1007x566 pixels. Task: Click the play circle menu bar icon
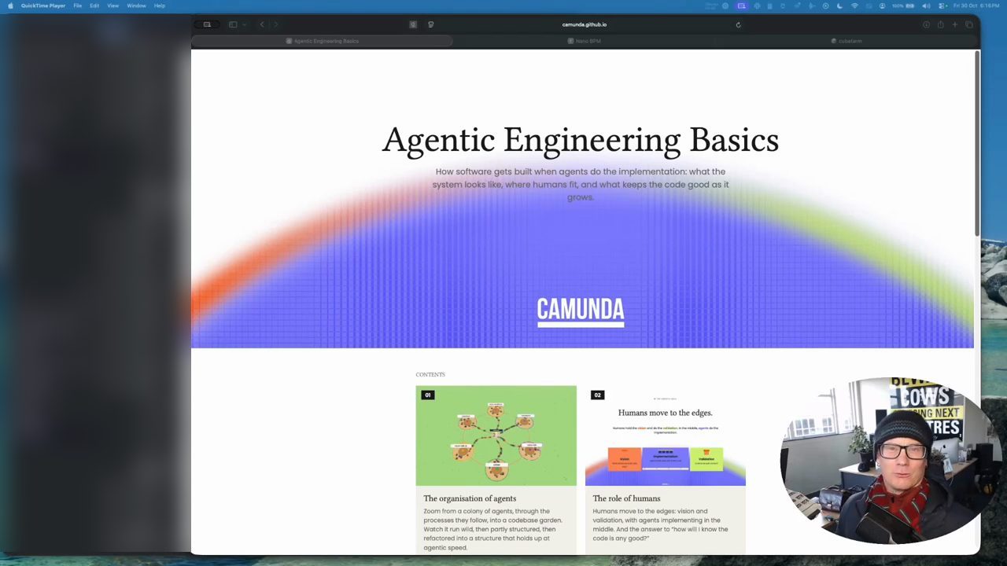[x=825, y=6]
